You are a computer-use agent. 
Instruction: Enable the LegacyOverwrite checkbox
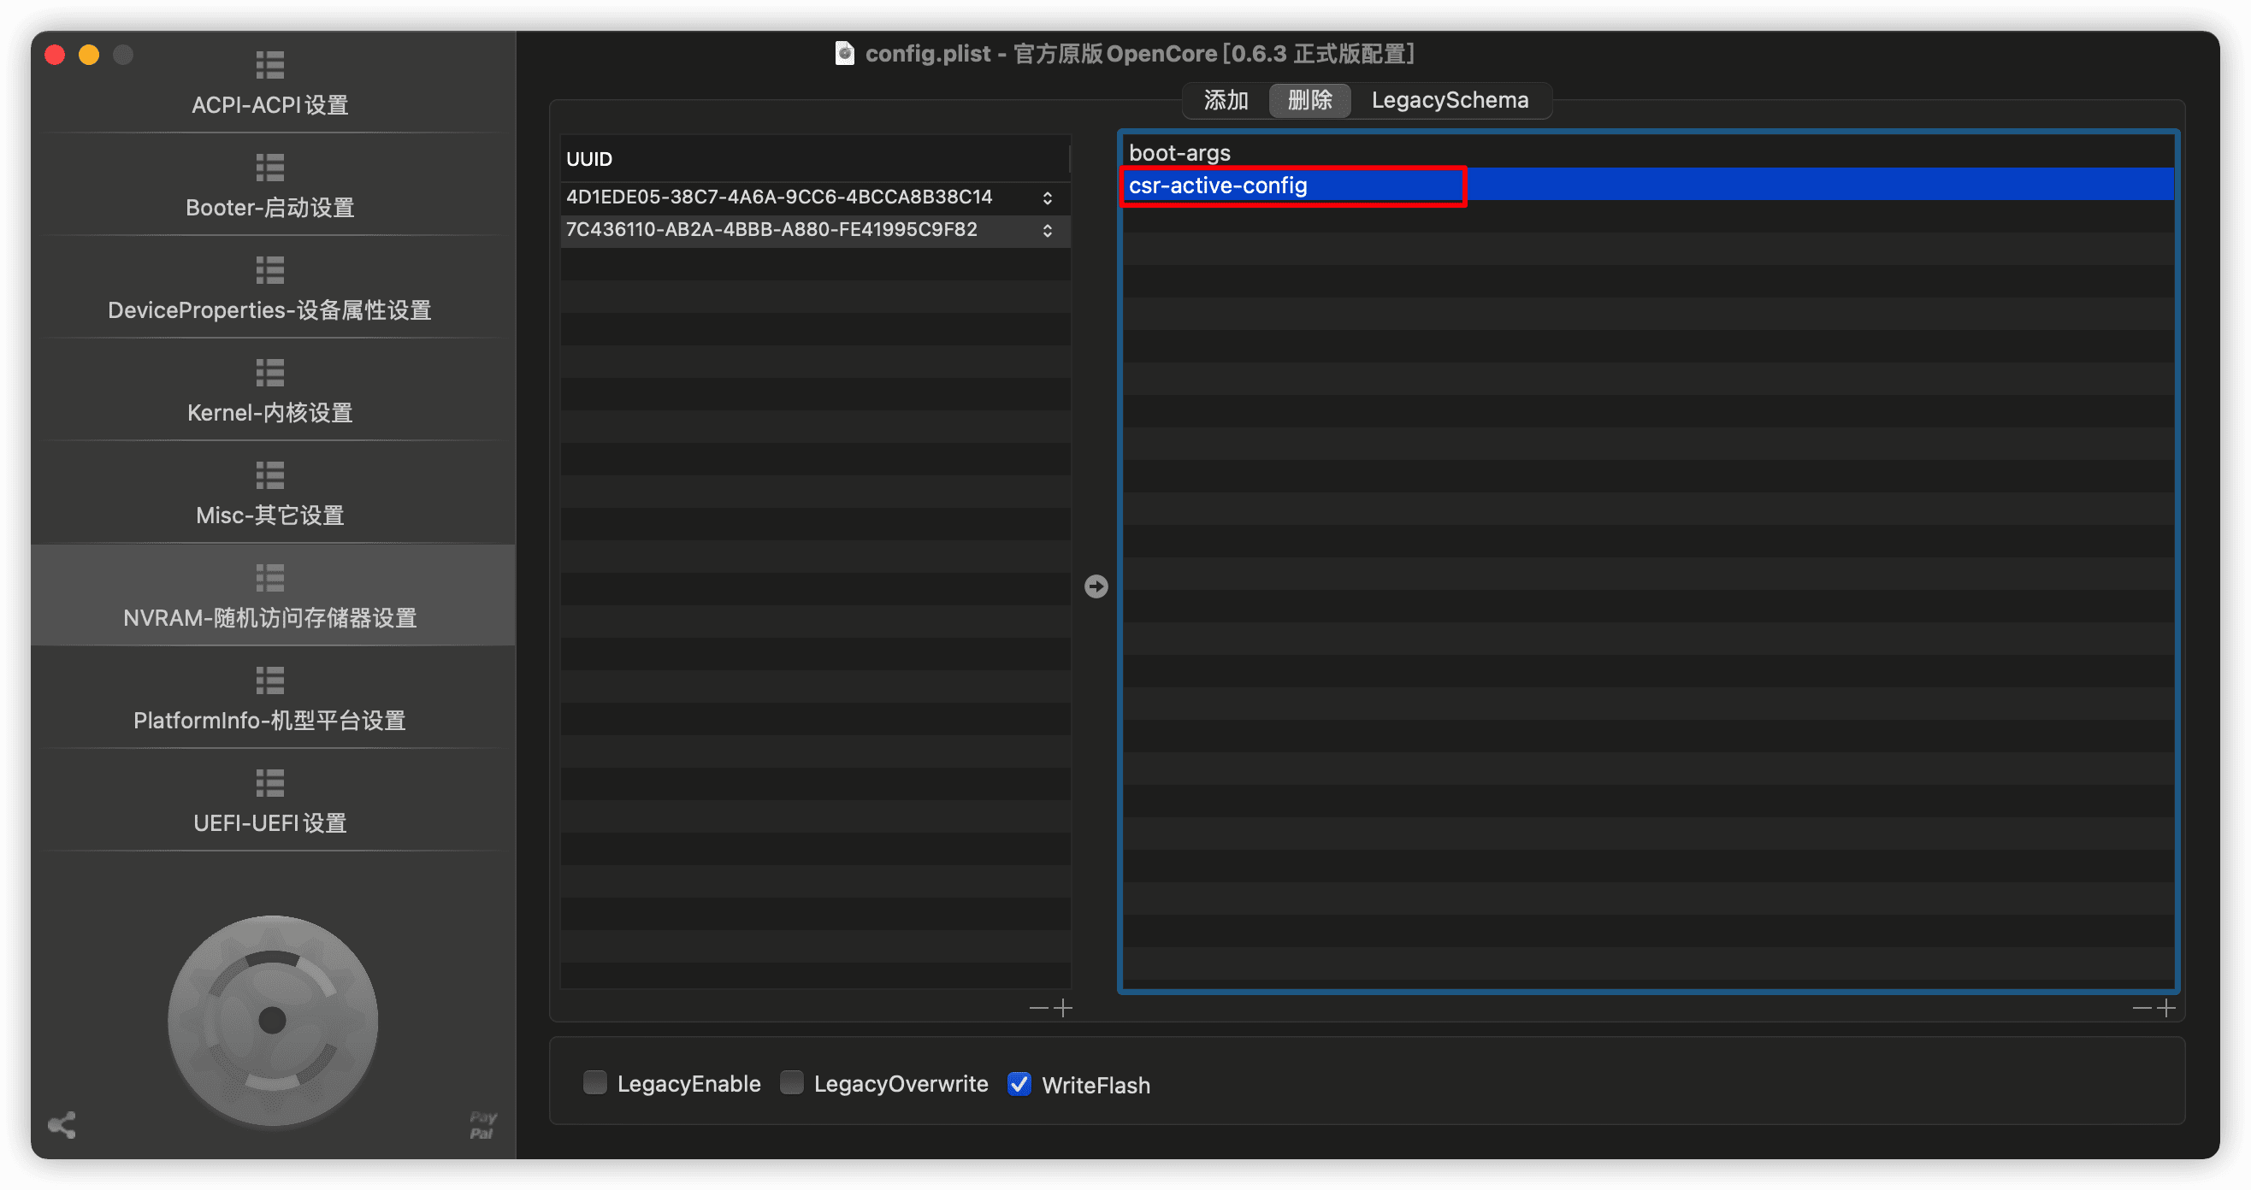click(x=792, y=1083)
